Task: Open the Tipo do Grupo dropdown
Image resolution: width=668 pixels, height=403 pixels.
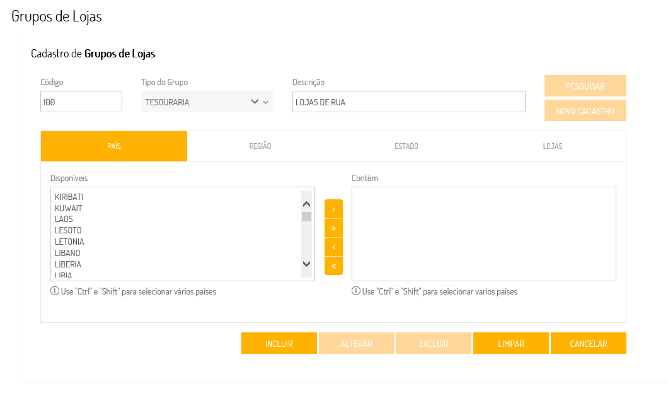Action: click(207, 102)
